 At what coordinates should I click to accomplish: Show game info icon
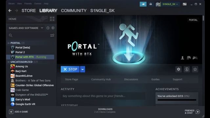coord(187,69)
